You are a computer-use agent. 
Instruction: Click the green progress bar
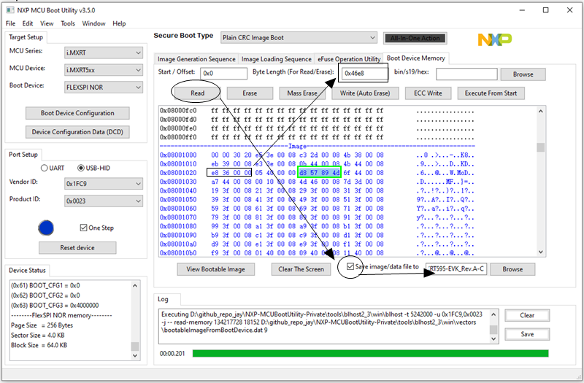tap(370, 353)
